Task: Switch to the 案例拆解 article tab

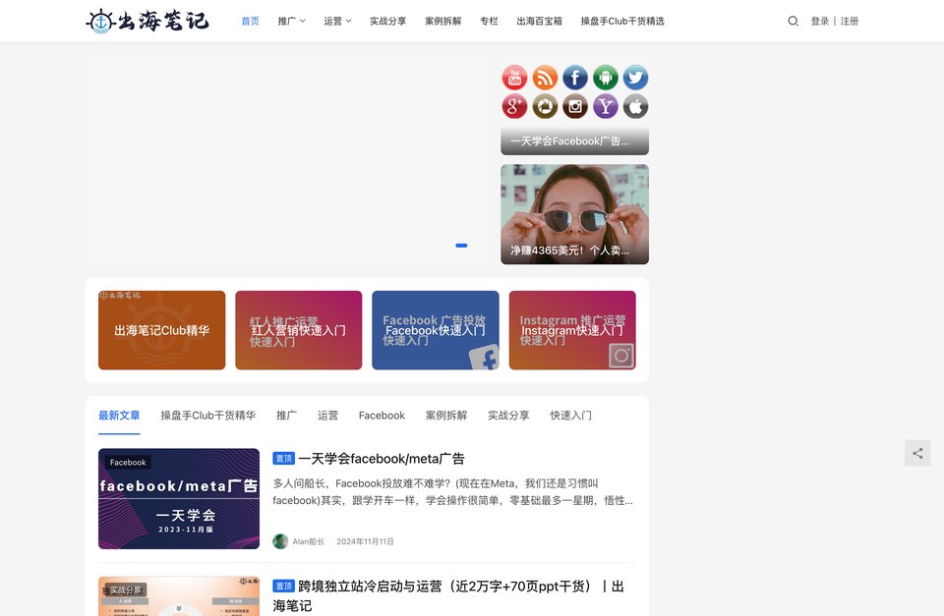Action: point(446,415)
